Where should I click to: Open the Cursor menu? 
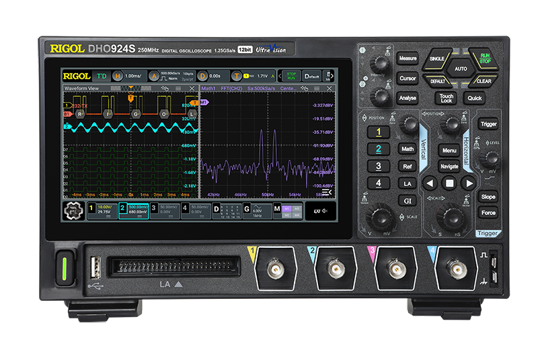point(408,79)
